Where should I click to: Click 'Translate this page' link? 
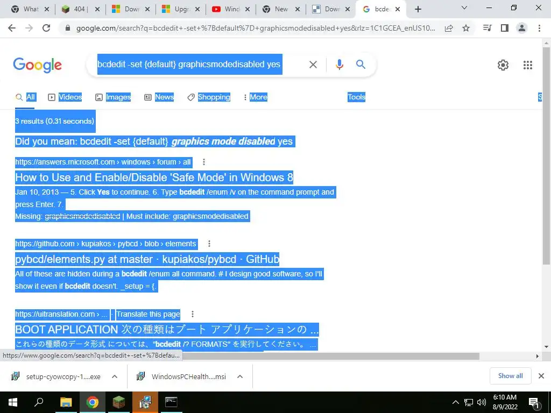click(x=148, y=314)
